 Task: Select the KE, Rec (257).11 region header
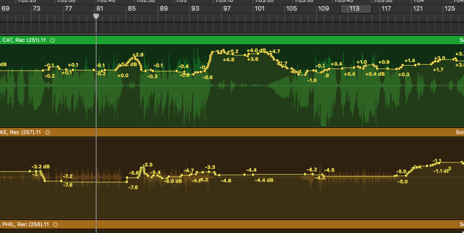coord(232,132)
